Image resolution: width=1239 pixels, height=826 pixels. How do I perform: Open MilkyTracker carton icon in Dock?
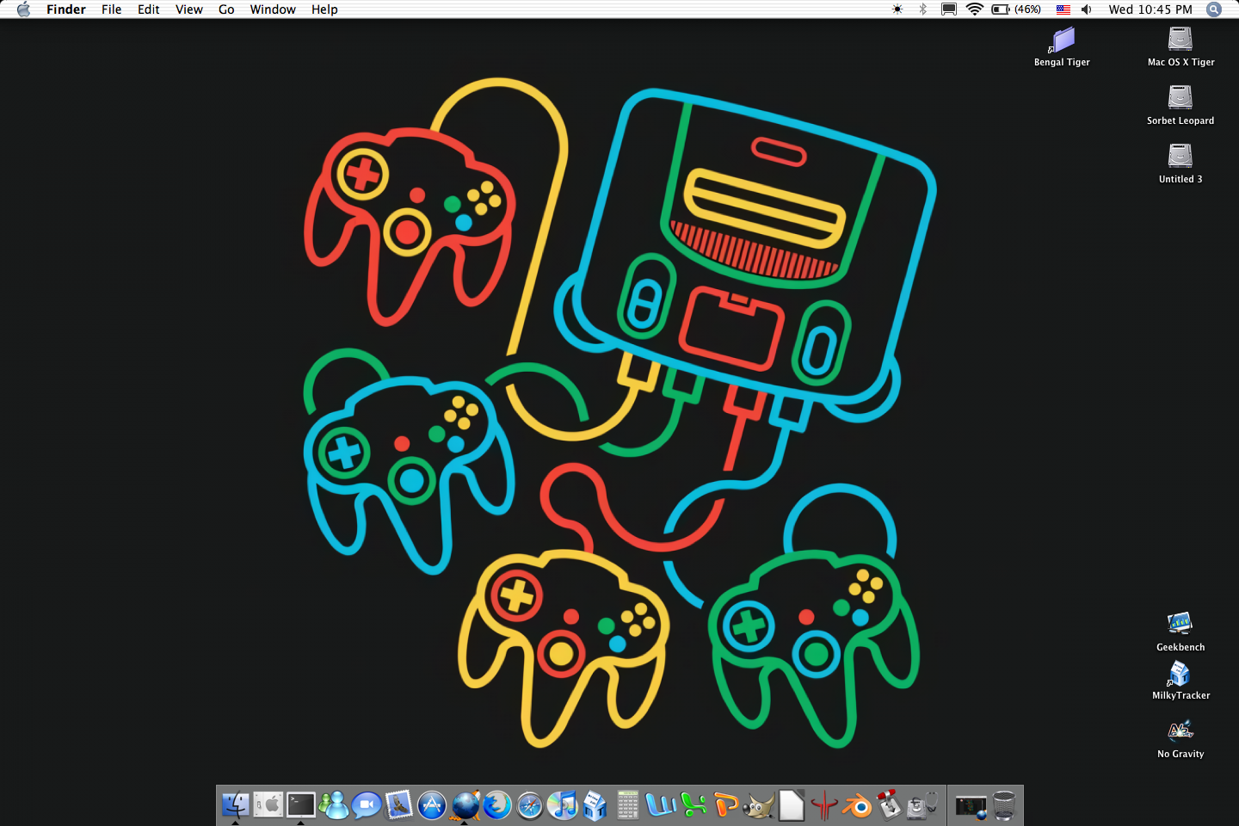tap(595, 805)
